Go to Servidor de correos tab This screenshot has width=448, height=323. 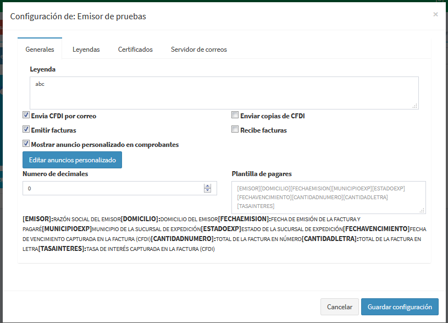pos(198,50)
